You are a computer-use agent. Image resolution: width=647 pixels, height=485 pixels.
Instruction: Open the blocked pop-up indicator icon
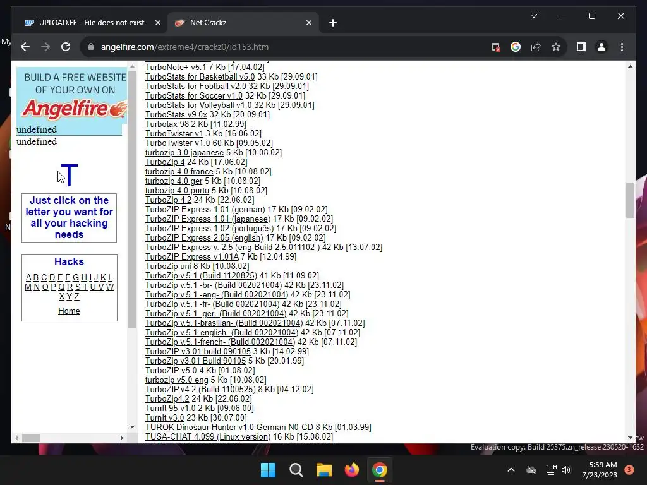pos(495,47)
